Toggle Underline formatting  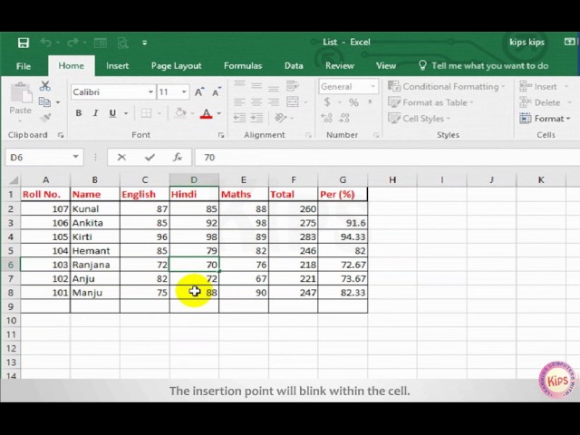point(112,113)
